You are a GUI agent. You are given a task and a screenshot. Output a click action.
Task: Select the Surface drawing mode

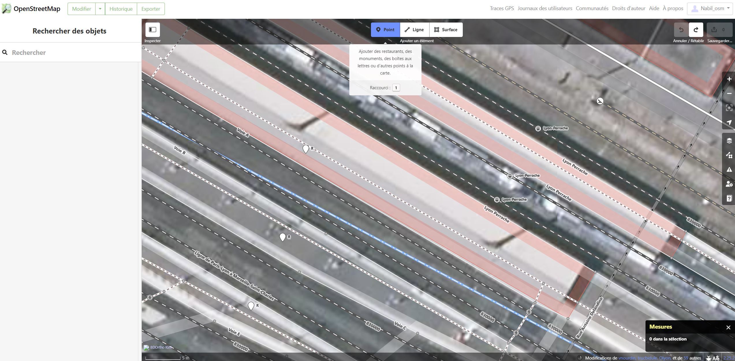[446, 30]
